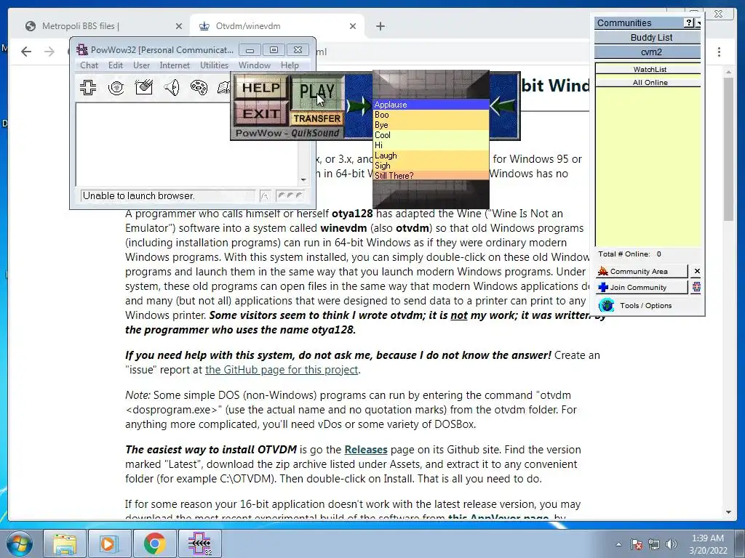Click the X icon next to Community Area
745x558 pixels.
pos(696,271)
